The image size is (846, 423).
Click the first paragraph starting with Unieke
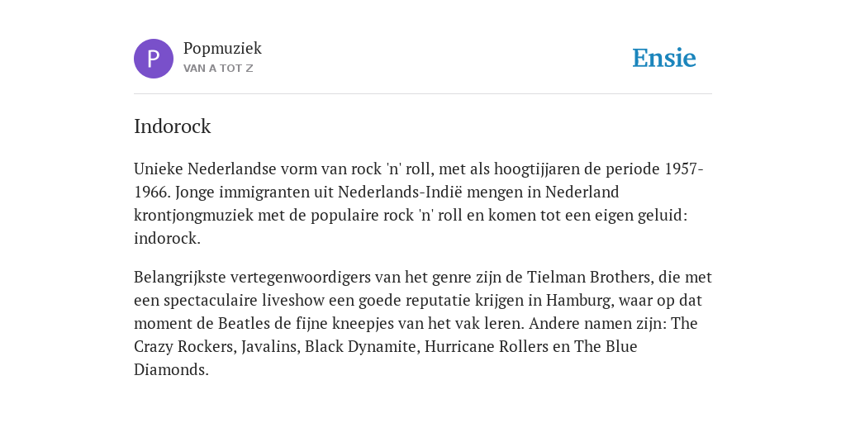point(419,203)
